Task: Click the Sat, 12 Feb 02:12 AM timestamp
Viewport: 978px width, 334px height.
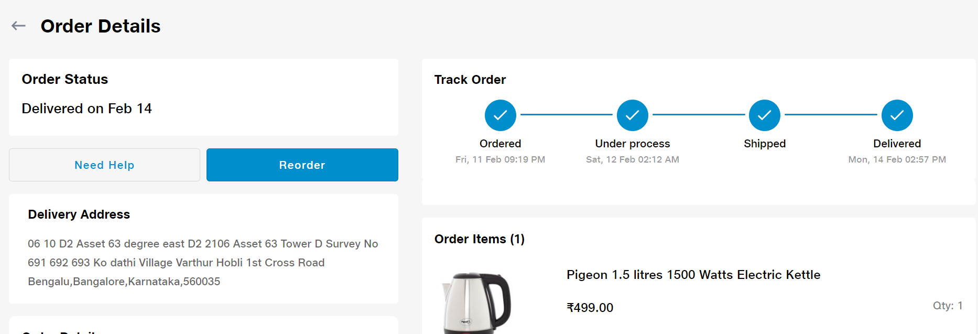Action: click(x=632, y=159)
